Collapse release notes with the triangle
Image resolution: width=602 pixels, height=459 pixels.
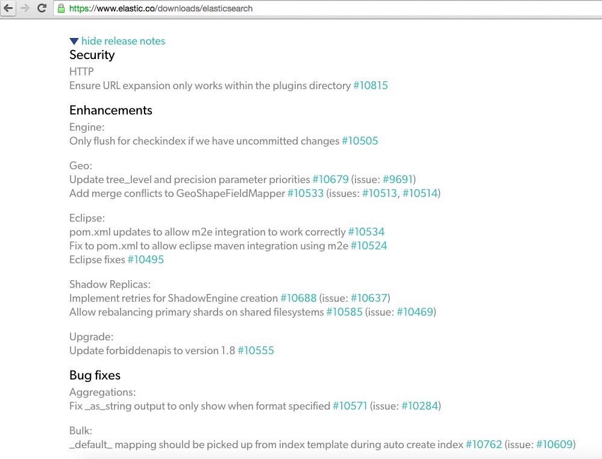coord(74,41)
